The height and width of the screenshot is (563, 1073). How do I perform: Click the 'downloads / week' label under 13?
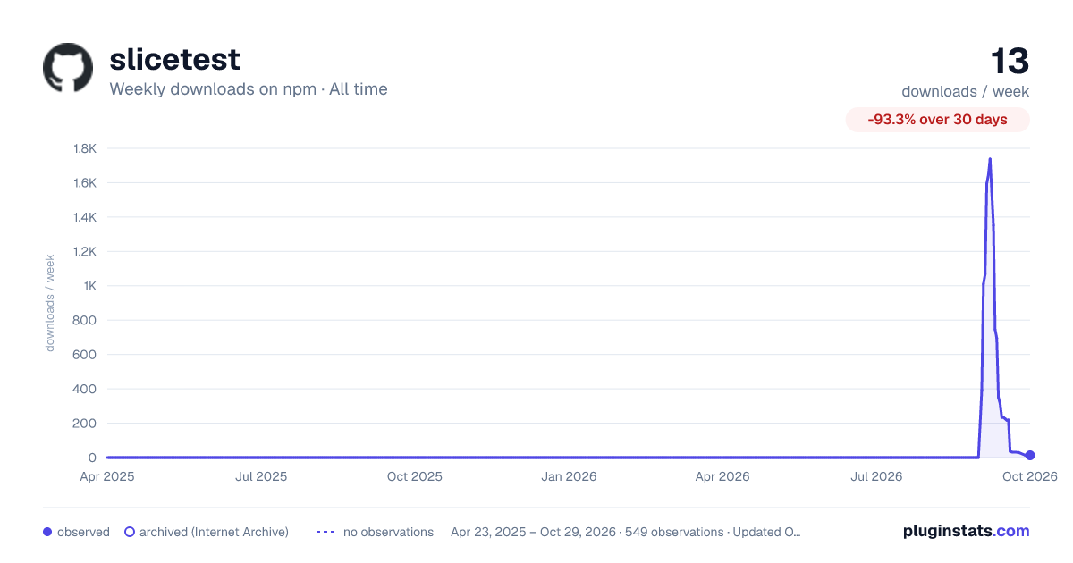966,91
